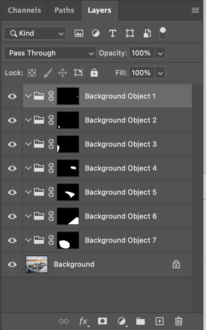The height and width of the screenshot is (330, 206).
Task: Filter for type layers icon
Action: 113,33
